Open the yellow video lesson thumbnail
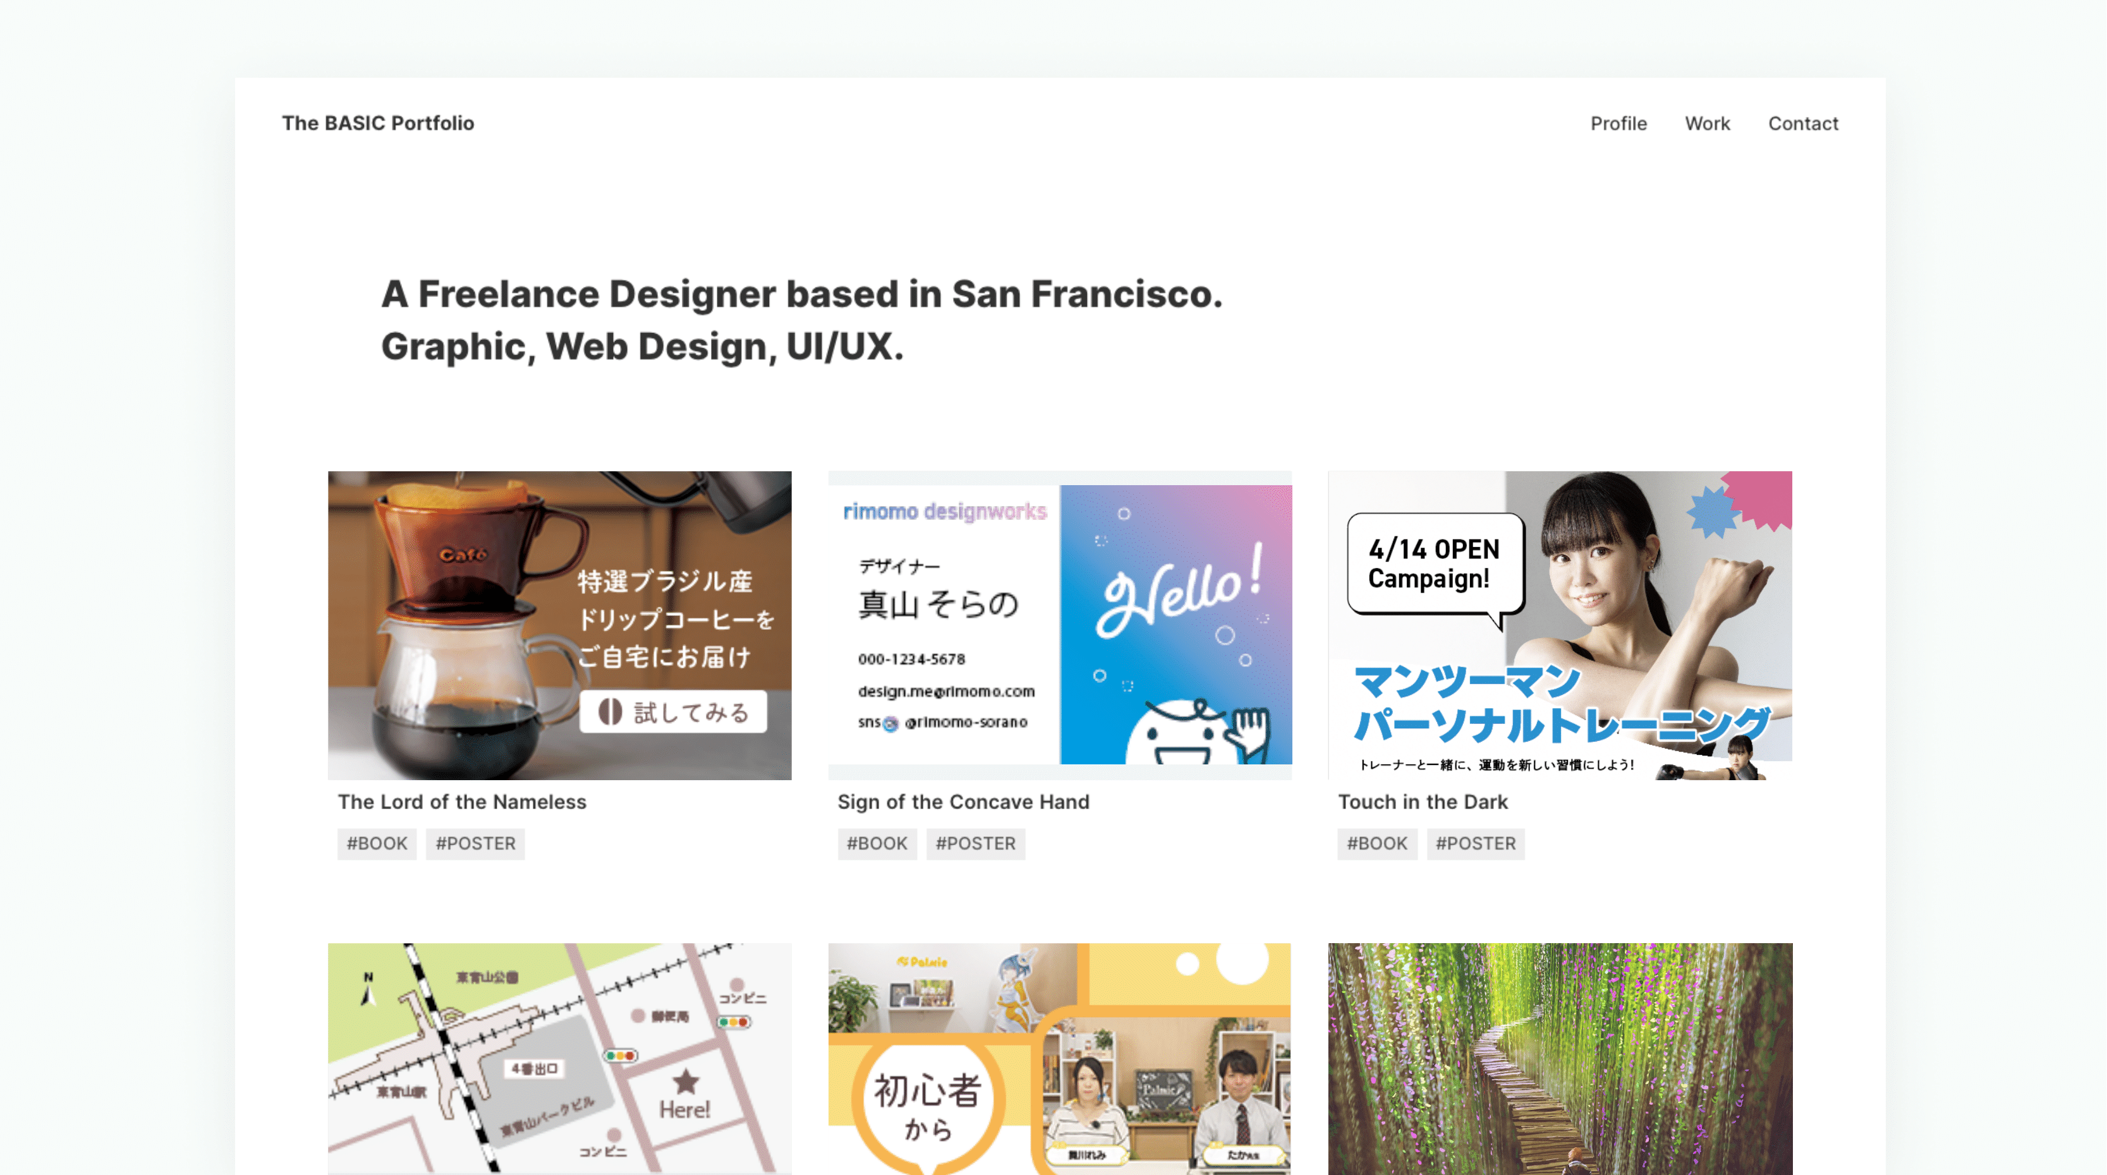The image size is (2107, 1175). point(1059,1058)
